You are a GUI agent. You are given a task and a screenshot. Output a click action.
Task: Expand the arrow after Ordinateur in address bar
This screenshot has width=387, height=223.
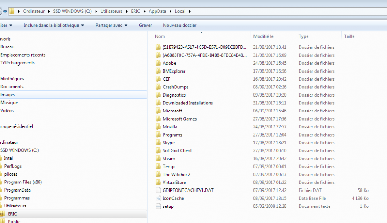click(49, 11)
